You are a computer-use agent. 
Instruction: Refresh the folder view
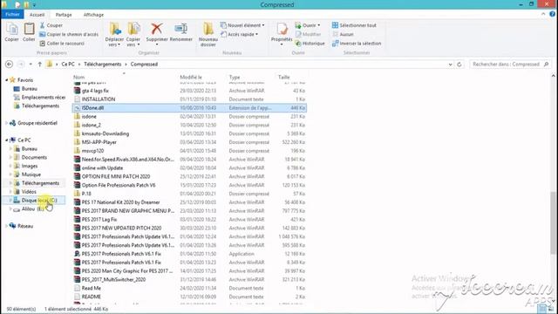pos(459,64)
